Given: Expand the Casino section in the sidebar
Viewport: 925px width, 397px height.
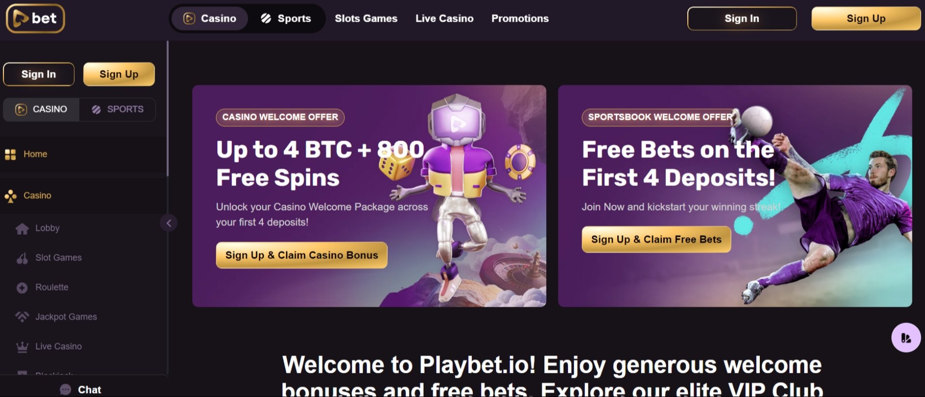Looking at the screenshot, I should [37, 195].
